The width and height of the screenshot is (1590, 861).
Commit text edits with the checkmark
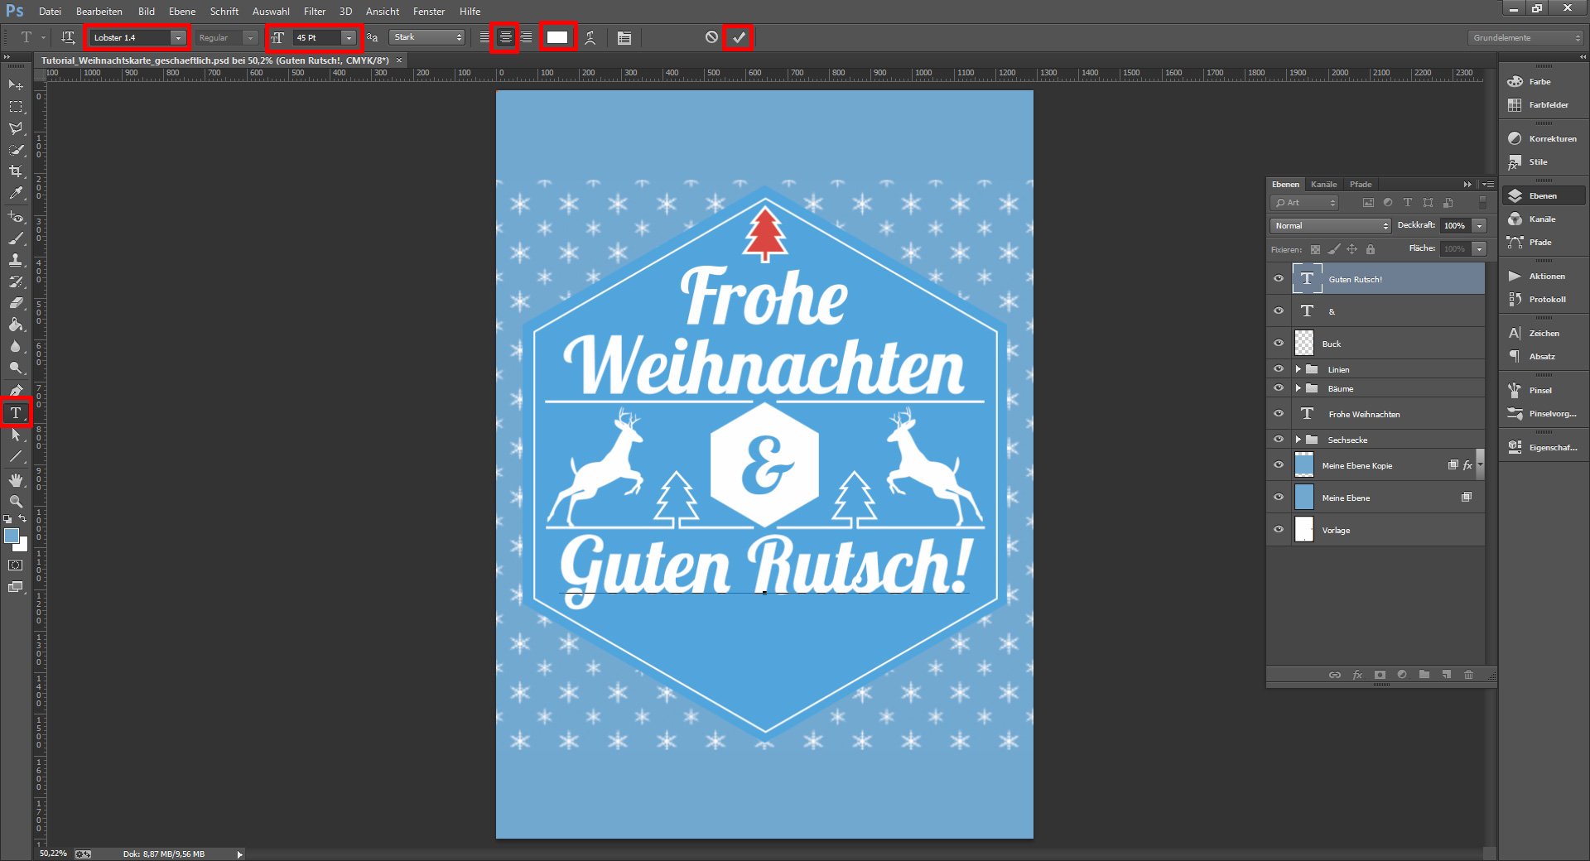click(738, 37)
